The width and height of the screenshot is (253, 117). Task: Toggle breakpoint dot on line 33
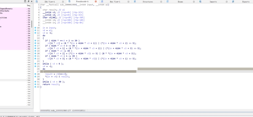(x=35, y=87)
